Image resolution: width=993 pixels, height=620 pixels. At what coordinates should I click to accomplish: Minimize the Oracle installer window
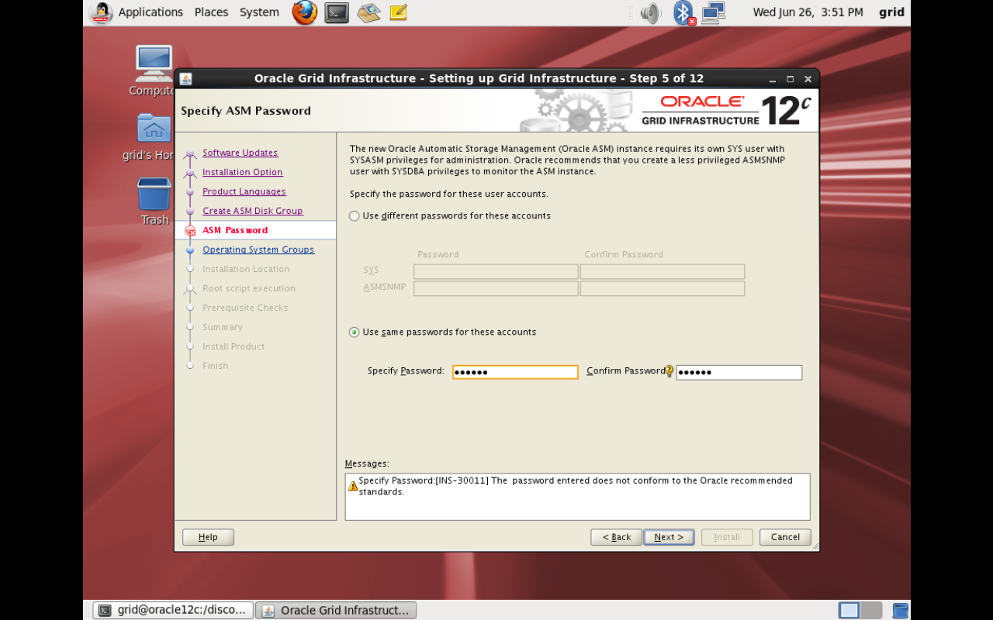(773, 79)
